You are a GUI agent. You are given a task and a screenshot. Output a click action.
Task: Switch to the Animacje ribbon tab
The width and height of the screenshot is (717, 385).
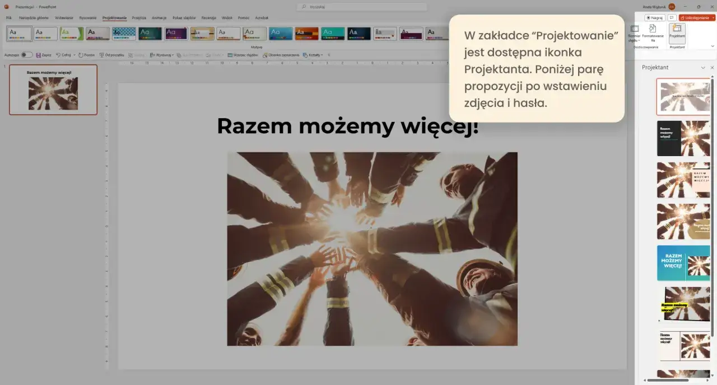pyautogui.click(x=159, y=17)
